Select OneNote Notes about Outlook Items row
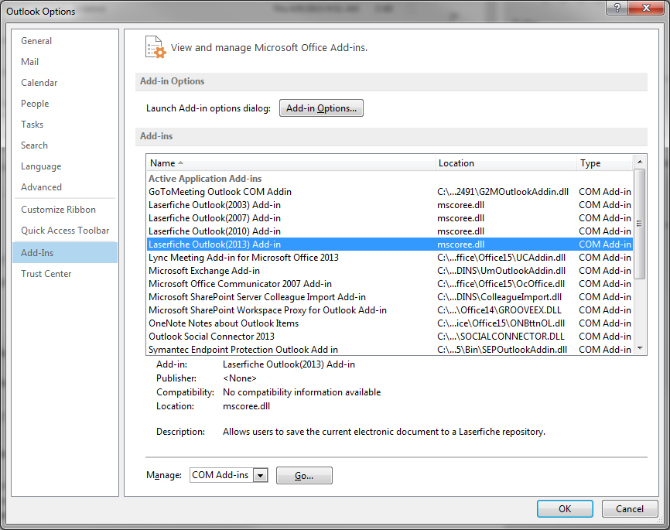Viewport: 670px width, 530px height. tap(390, 323)
